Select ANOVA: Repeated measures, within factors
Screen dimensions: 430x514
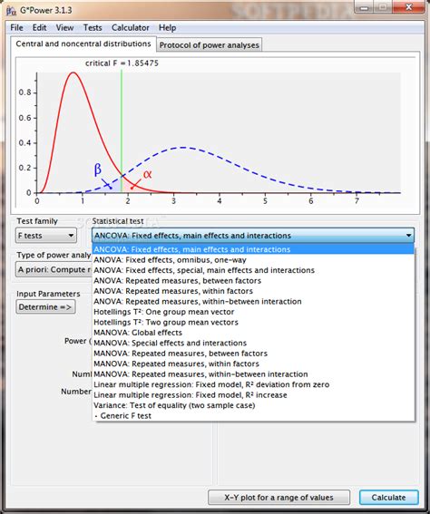tap(253, 291)
